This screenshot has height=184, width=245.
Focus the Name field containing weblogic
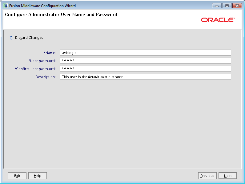tap(145, 53)
